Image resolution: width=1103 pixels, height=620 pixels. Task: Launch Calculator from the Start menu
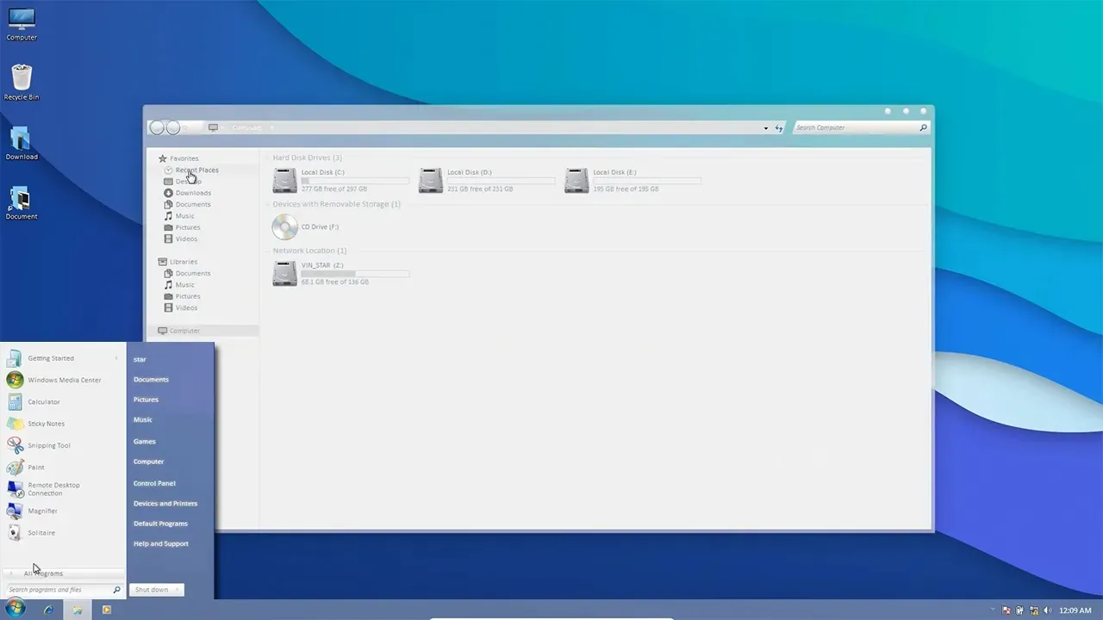[43, 402]
